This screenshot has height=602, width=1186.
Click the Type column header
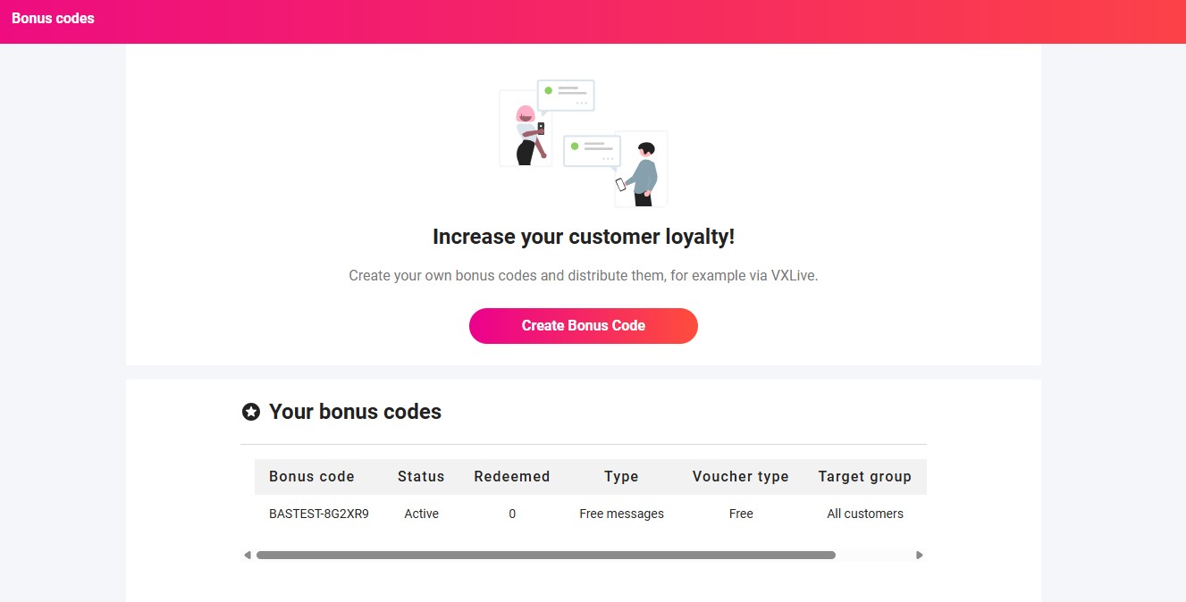621,477
